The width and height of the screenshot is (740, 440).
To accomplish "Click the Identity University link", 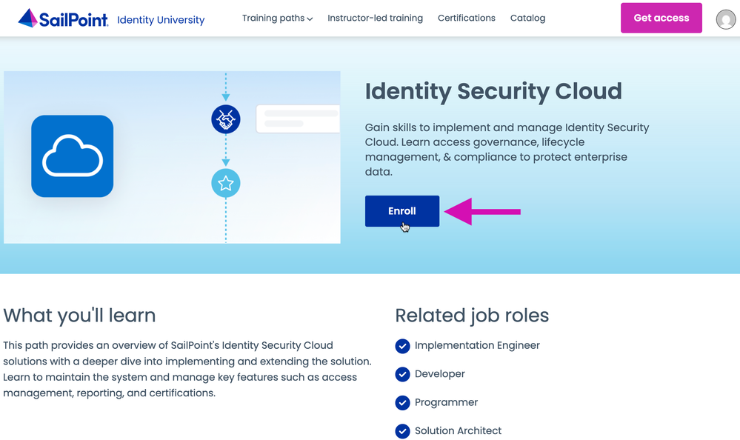I will 161,20.
